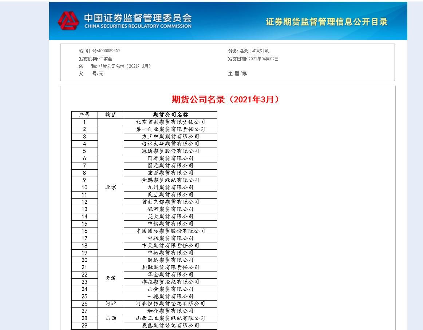The height and width of the screenshot is (330, 423).
Task: Click the 山西 region cell
Action: (111, 318)
